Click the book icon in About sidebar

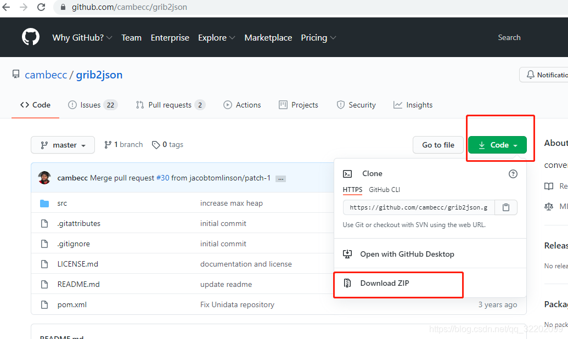549,186
